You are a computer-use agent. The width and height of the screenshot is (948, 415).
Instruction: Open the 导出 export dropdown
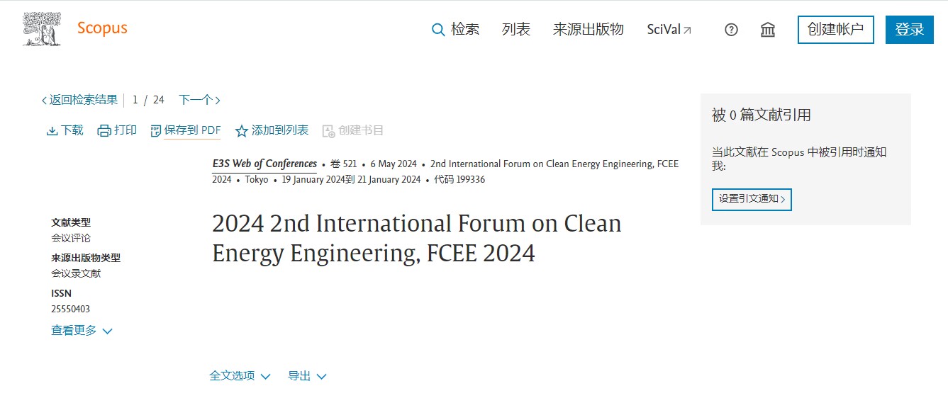pos(307,376)
